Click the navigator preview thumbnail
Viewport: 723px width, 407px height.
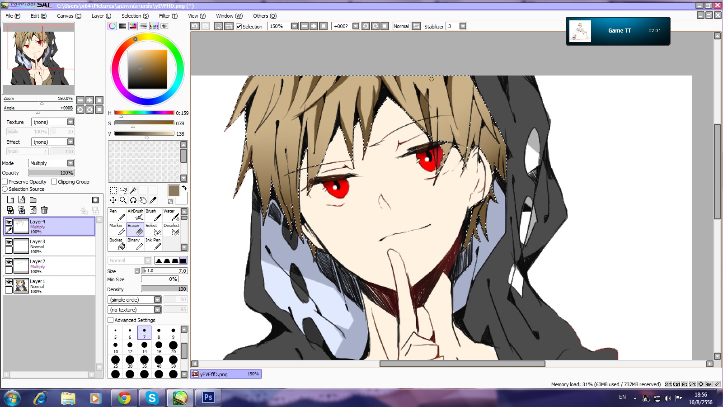pos(38,59)
